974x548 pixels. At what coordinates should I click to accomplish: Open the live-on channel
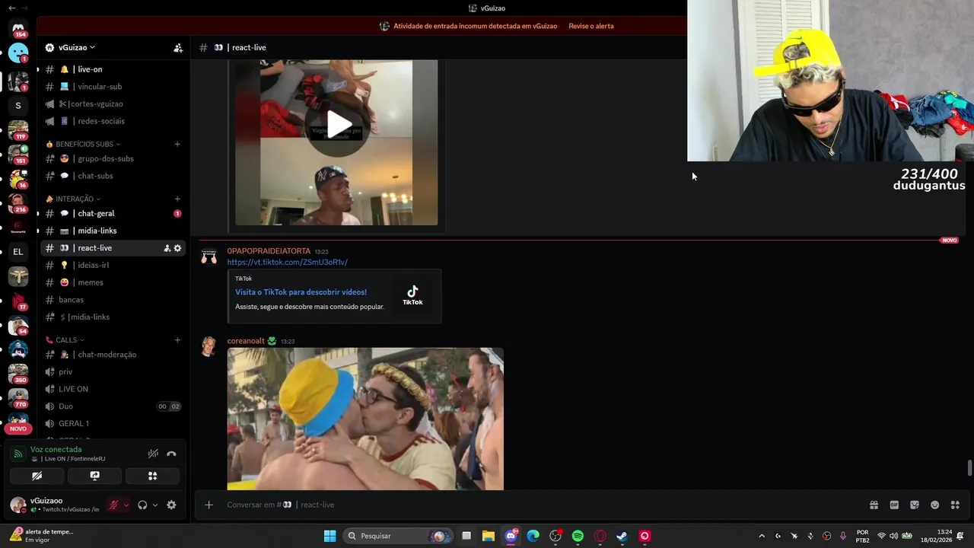[x=113, y=69]
